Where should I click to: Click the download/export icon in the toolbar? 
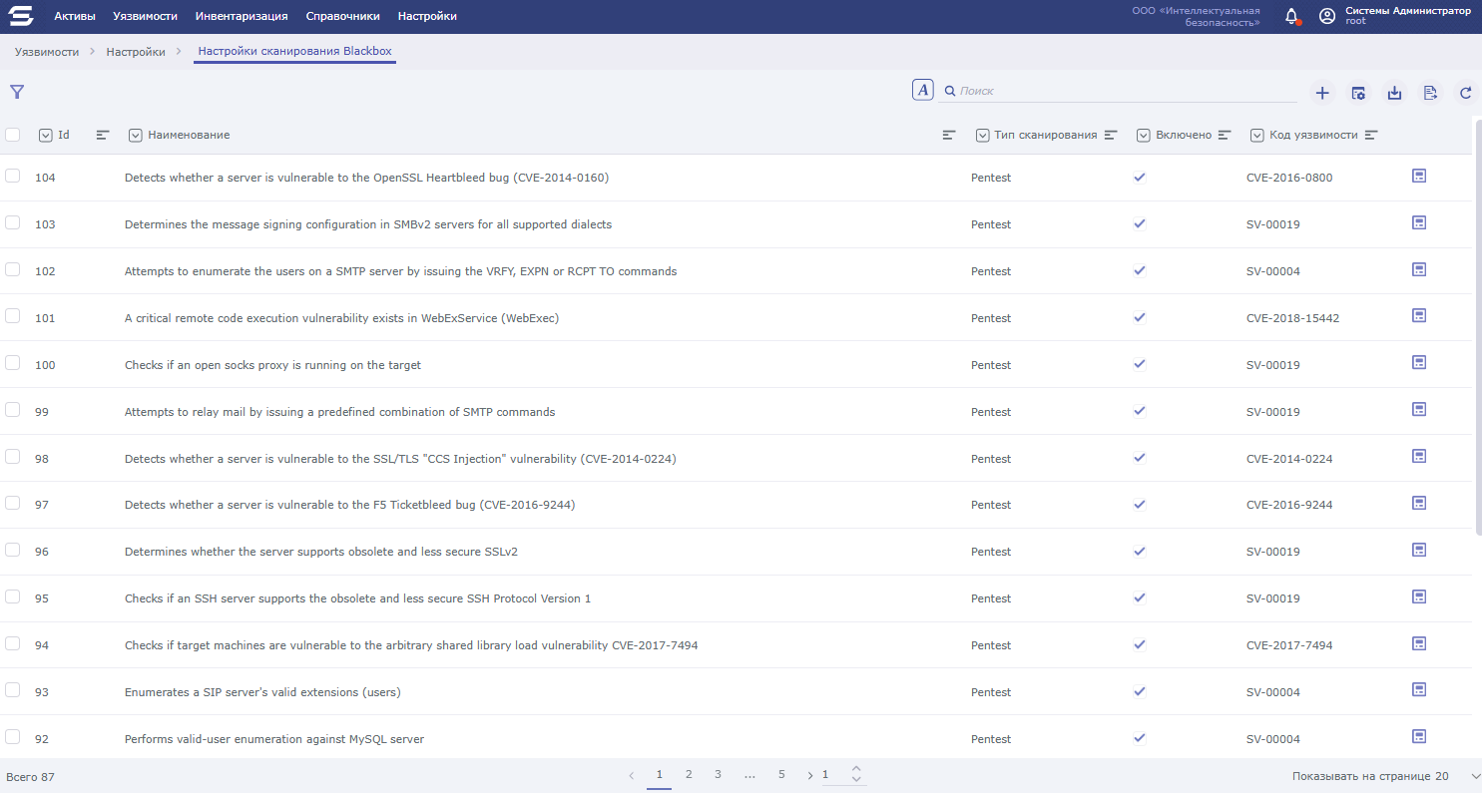[1394, 93]
